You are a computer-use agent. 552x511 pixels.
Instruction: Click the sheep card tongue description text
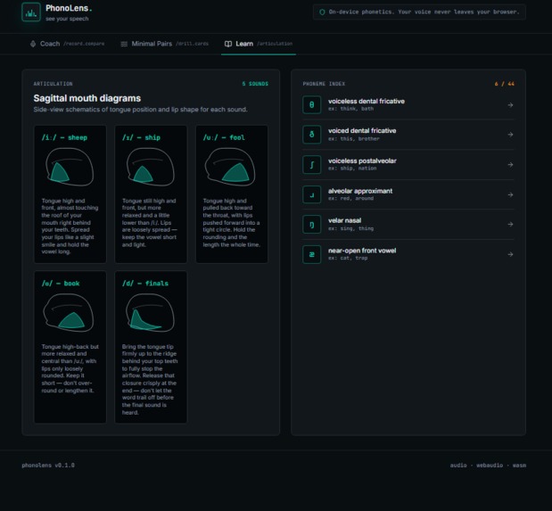click(x=70, y=227)
